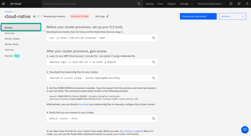Launch the Kubernetes dashboard button

pos(198,16)
